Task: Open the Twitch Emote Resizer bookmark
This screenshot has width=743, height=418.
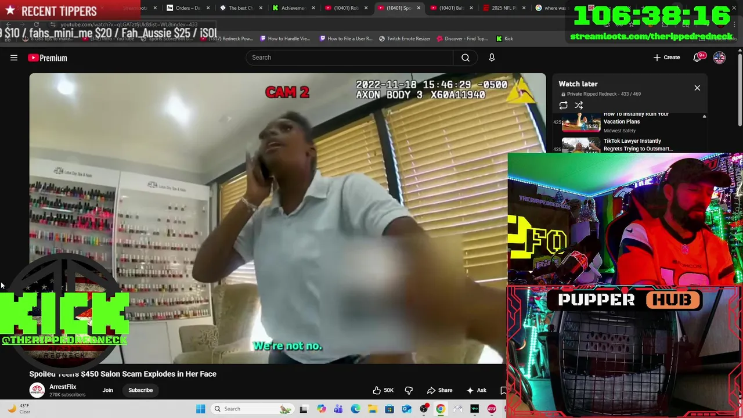Action: tap(405, 38)
